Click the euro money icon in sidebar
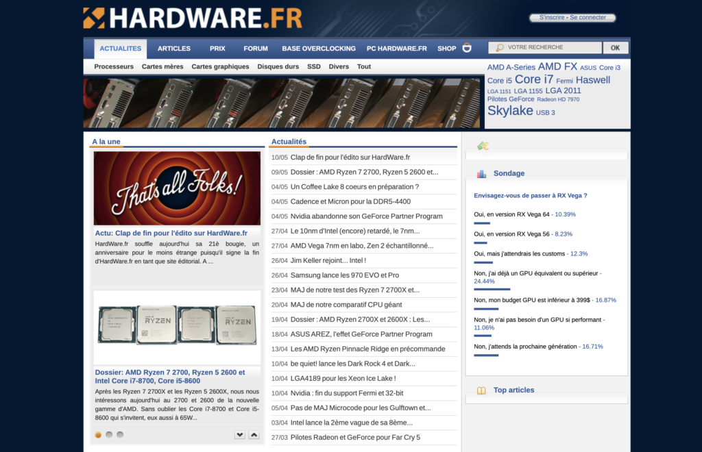 click(x=483, y=146)
